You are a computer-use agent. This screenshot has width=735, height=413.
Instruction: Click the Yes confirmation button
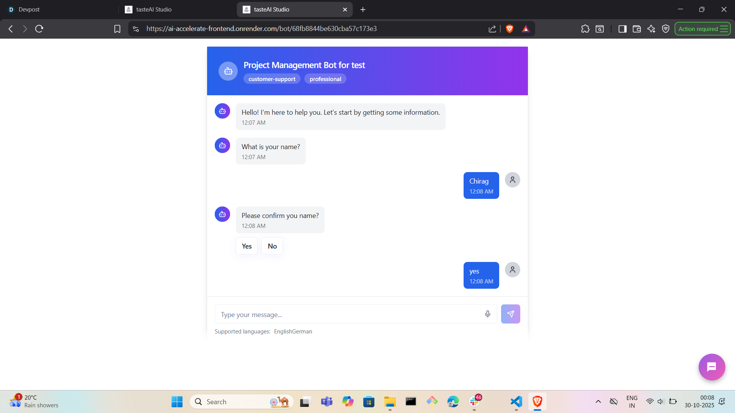click(247, 246)
